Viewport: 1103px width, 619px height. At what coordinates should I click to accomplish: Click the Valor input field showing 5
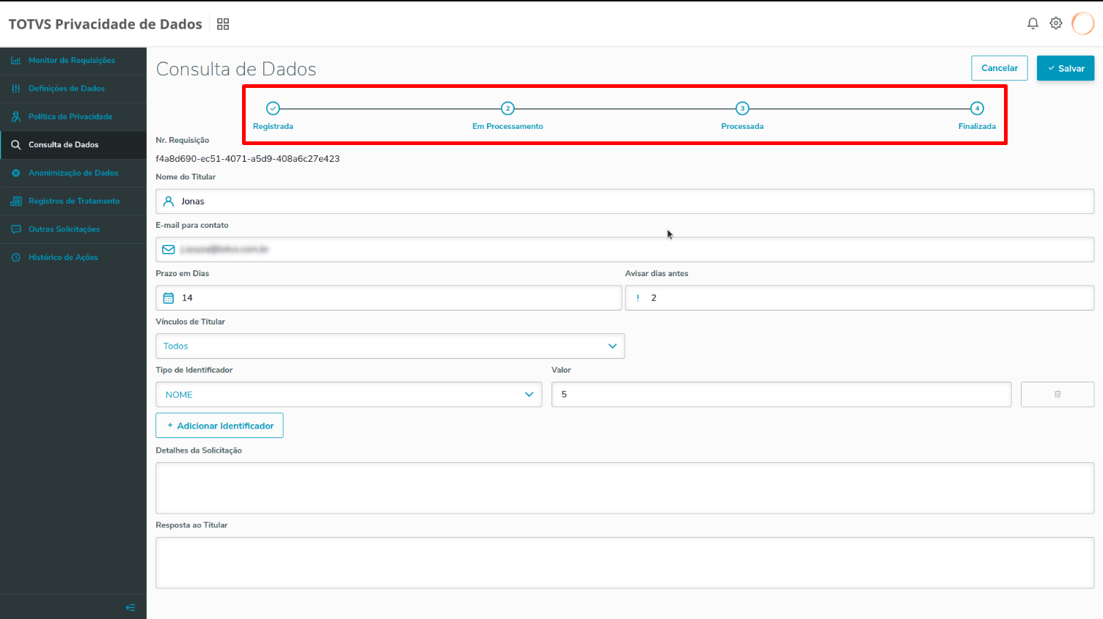click(x=782, y=394)
